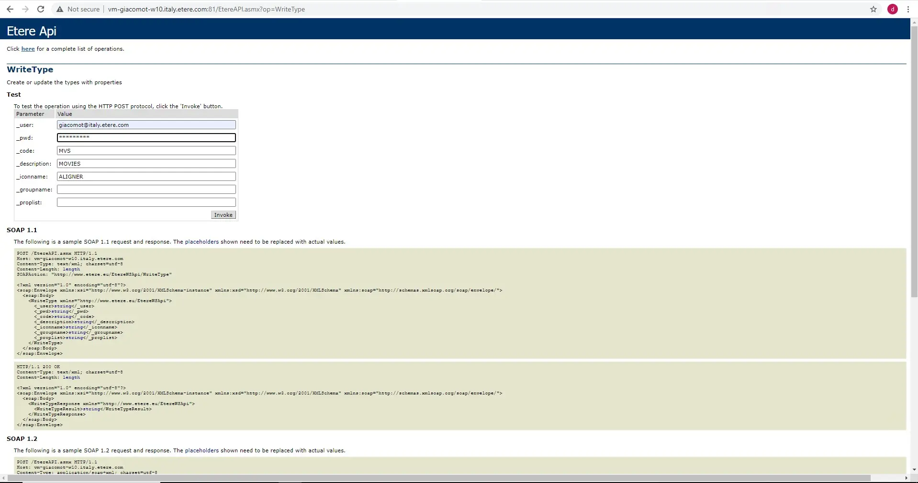Focus the empty _groupname field
918x483 pixels.
[x=146, y=190]
